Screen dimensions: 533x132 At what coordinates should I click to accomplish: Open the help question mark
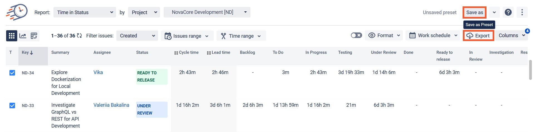(x=508, y=12)
